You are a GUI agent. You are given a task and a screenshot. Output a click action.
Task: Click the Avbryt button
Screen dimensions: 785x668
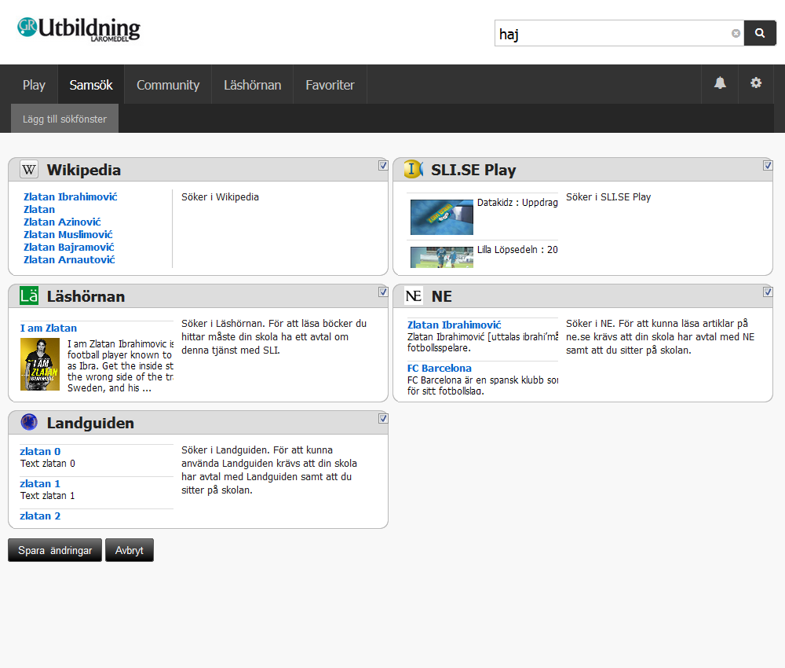coord(130,550)
